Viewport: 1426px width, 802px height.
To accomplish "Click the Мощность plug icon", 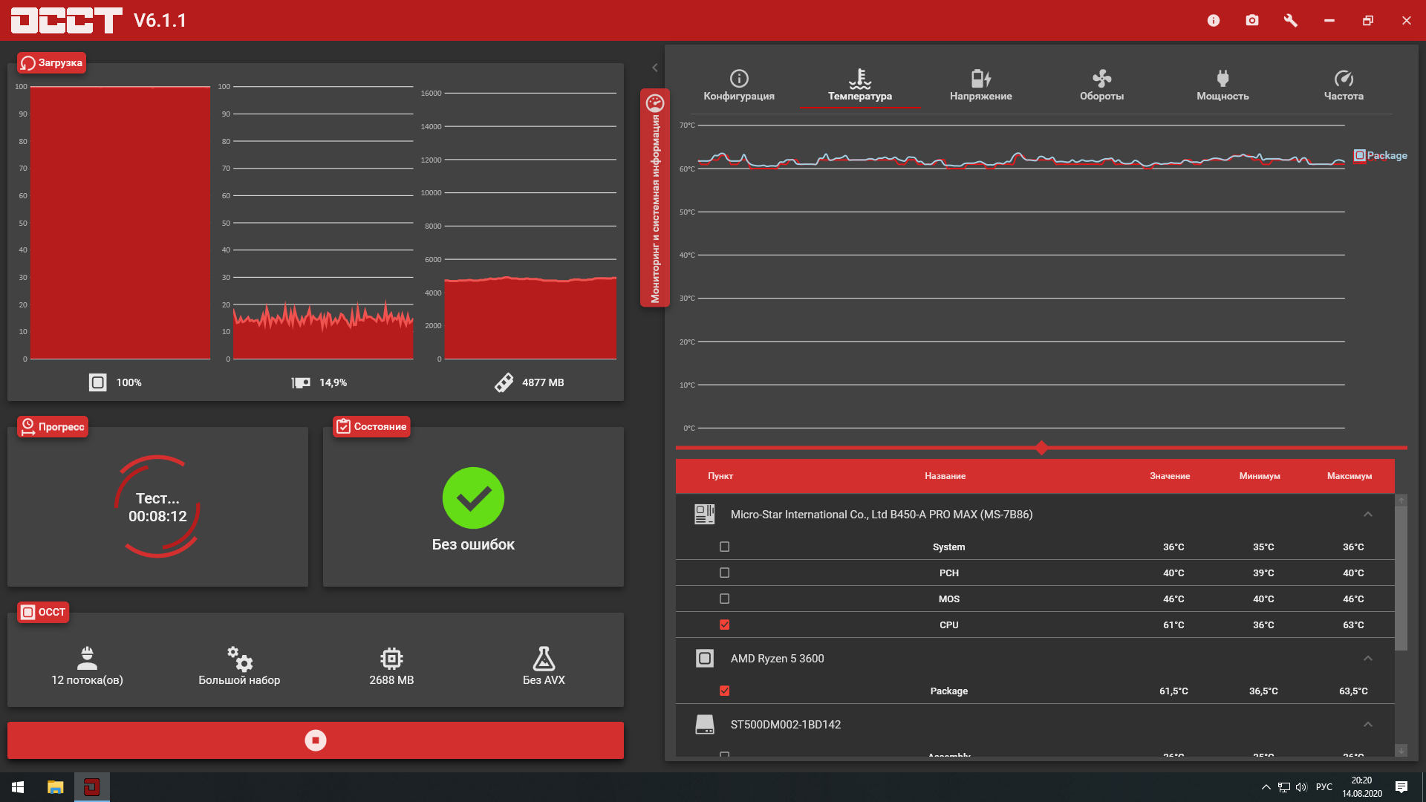I will tap(1222, 78).
